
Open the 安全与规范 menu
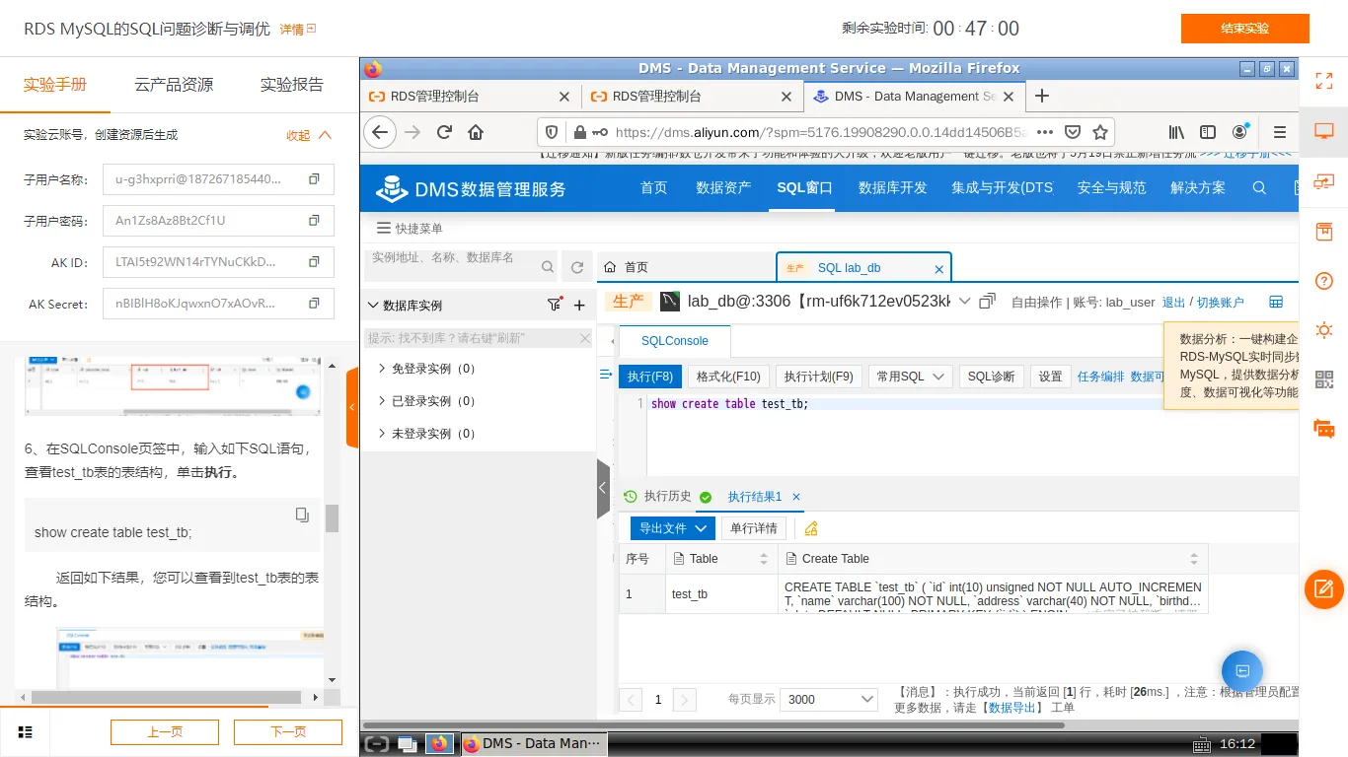coord(1111,187)
